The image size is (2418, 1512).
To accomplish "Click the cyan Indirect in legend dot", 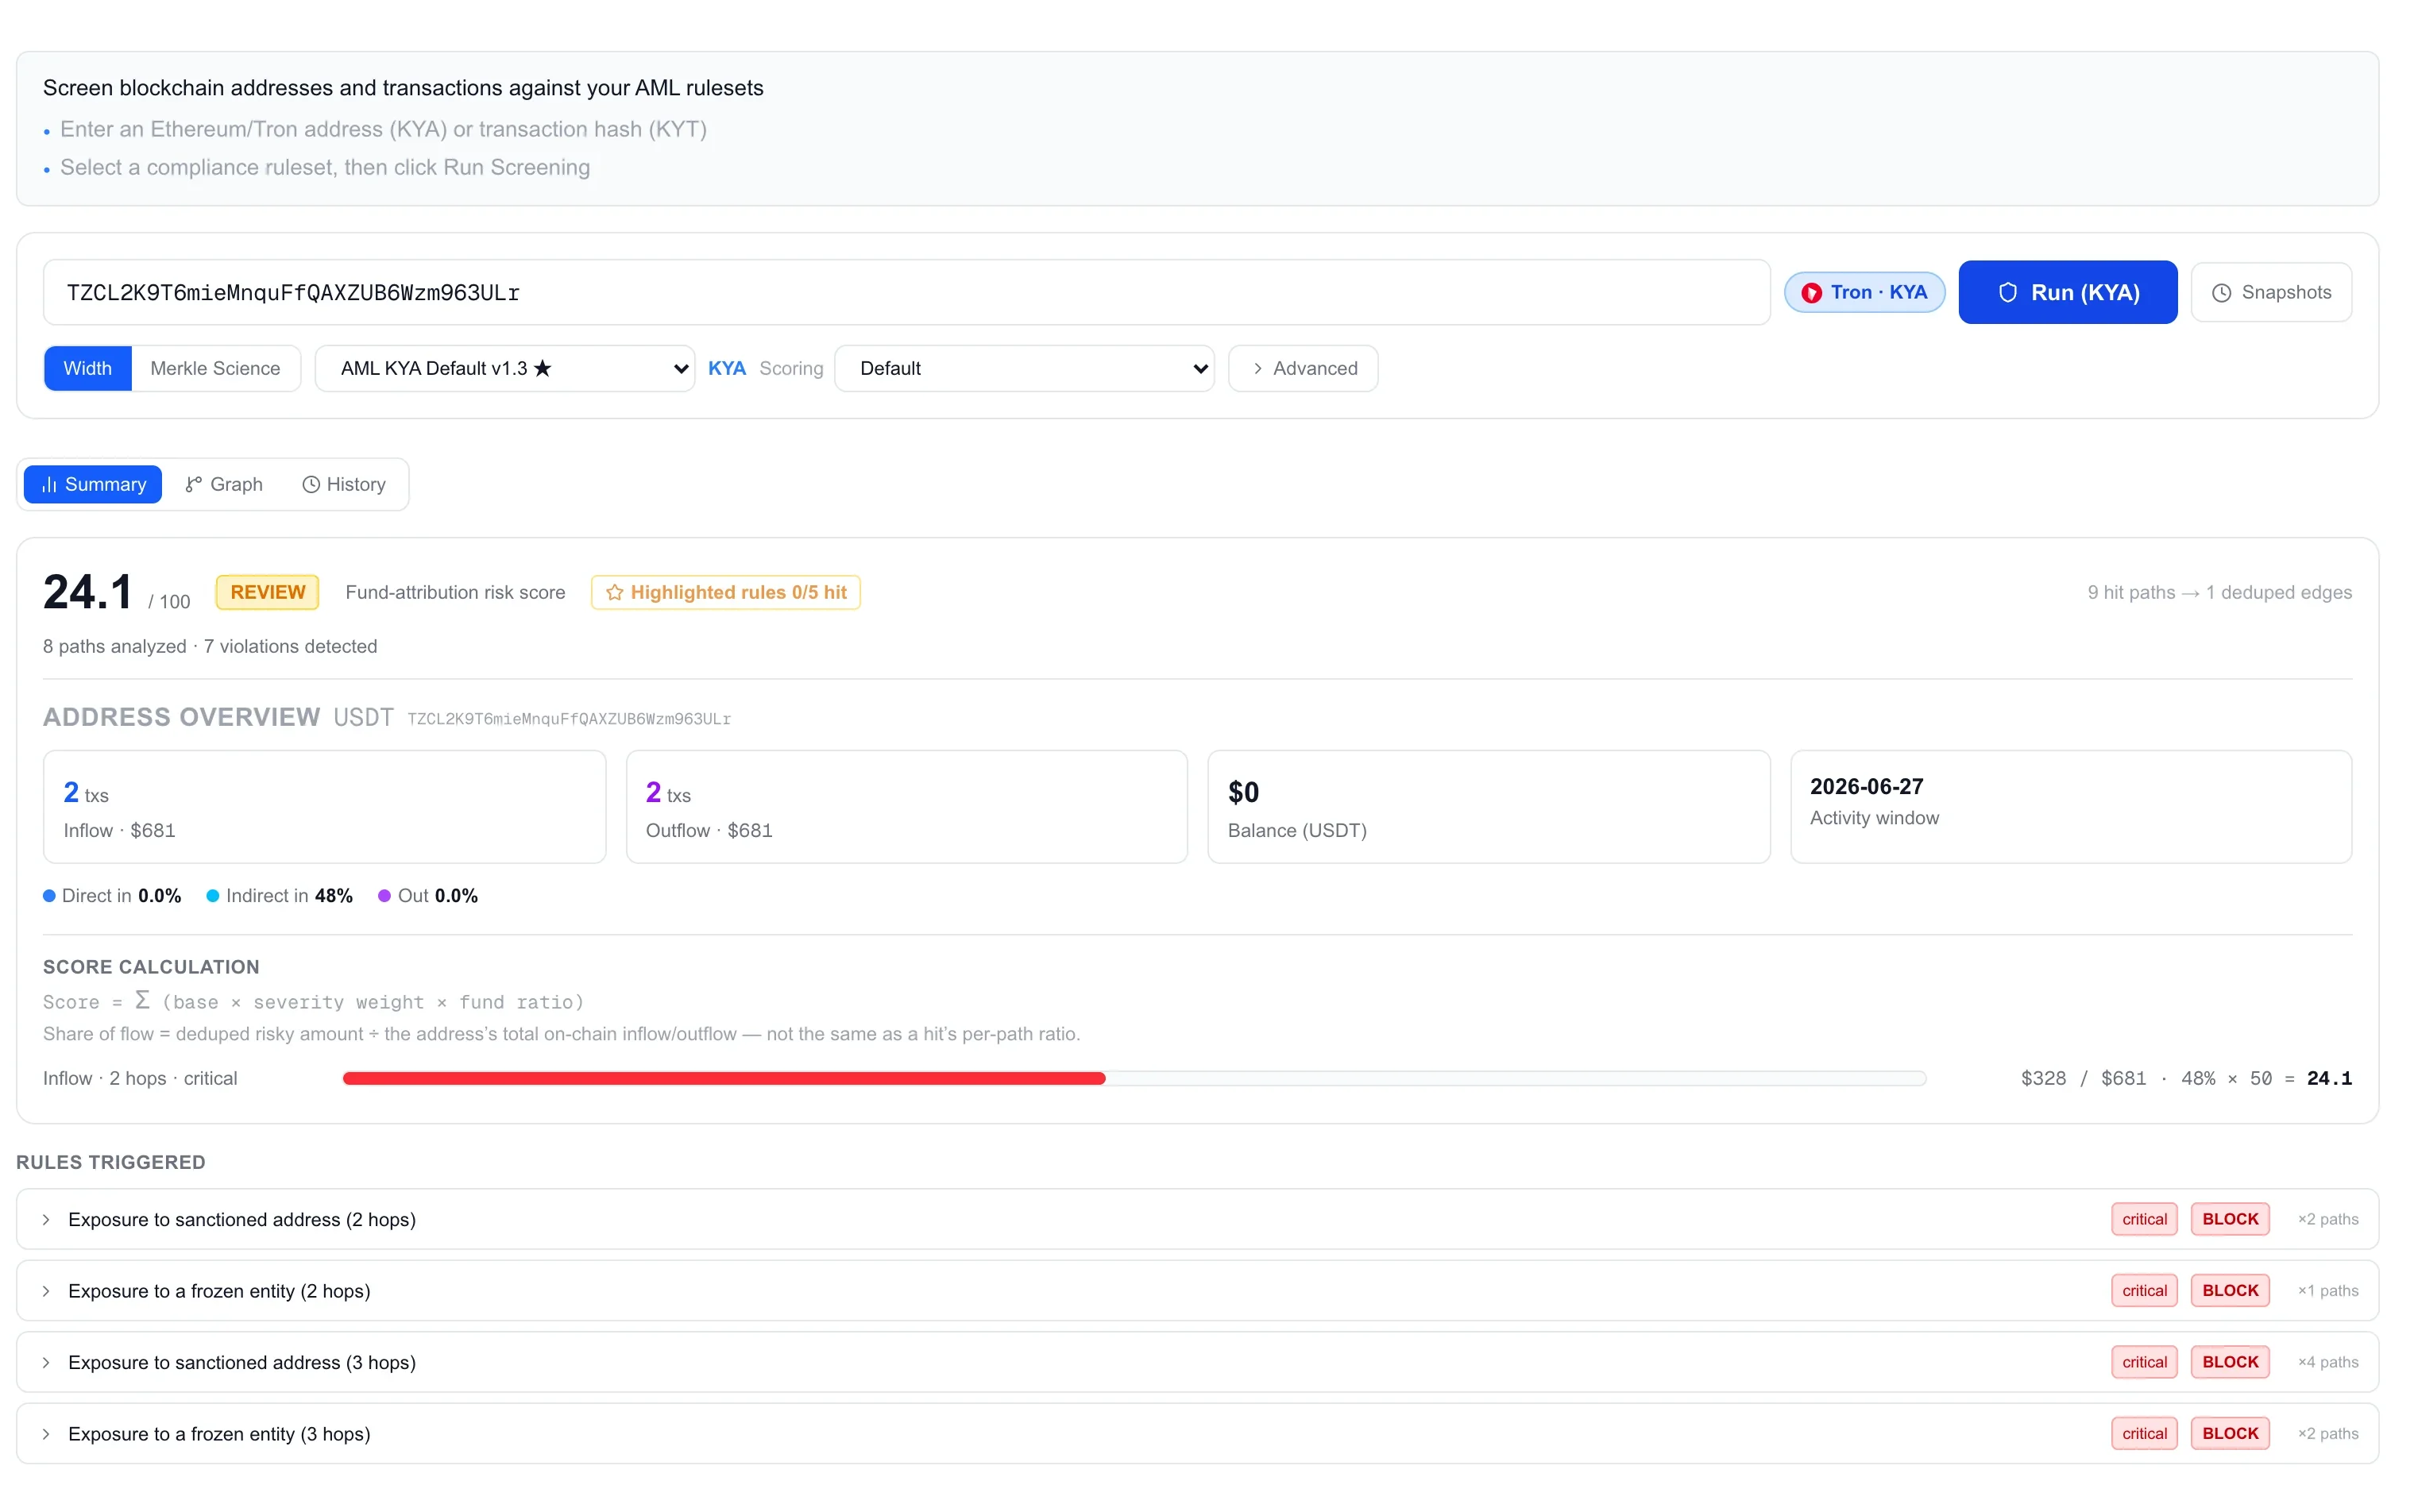I will [x=213, y=896].
